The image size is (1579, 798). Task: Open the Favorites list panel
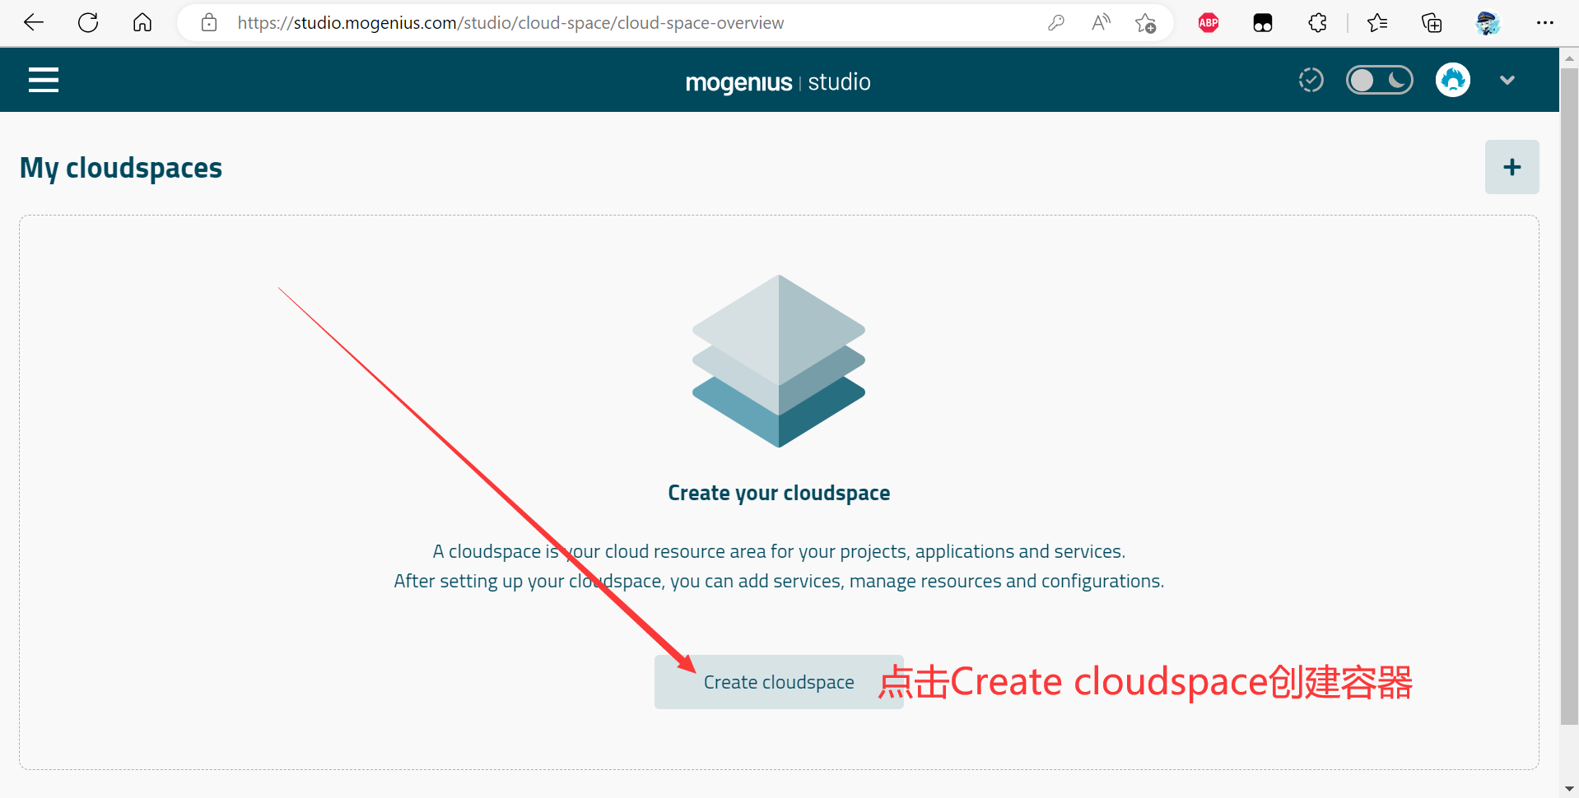click(1377, 23)
